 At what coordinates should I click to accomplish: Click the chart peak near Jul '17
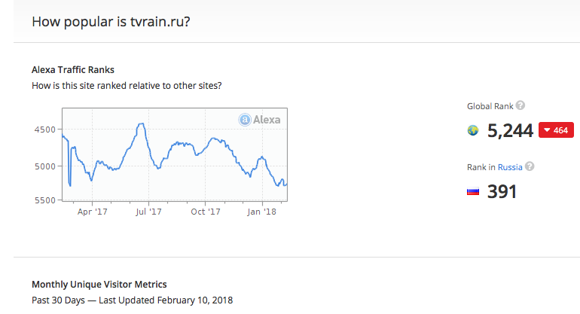point(141,124)
